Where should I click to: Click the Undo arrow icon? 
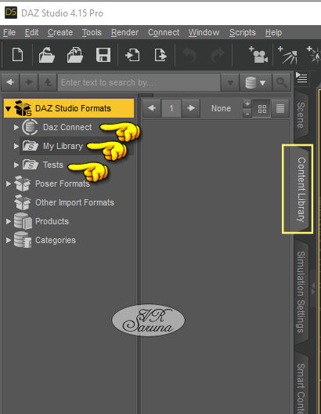coord(189,56)
